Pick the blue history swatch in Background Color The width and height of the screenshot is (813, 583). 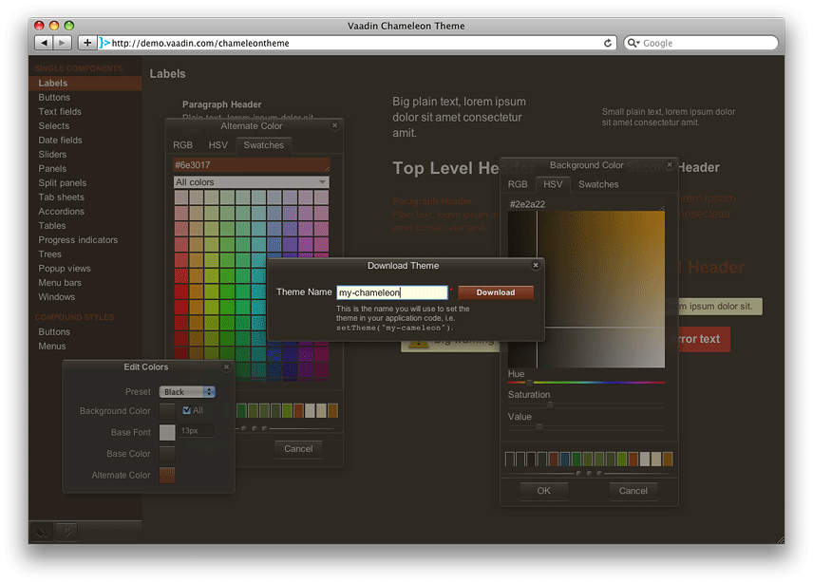point(565,459)
